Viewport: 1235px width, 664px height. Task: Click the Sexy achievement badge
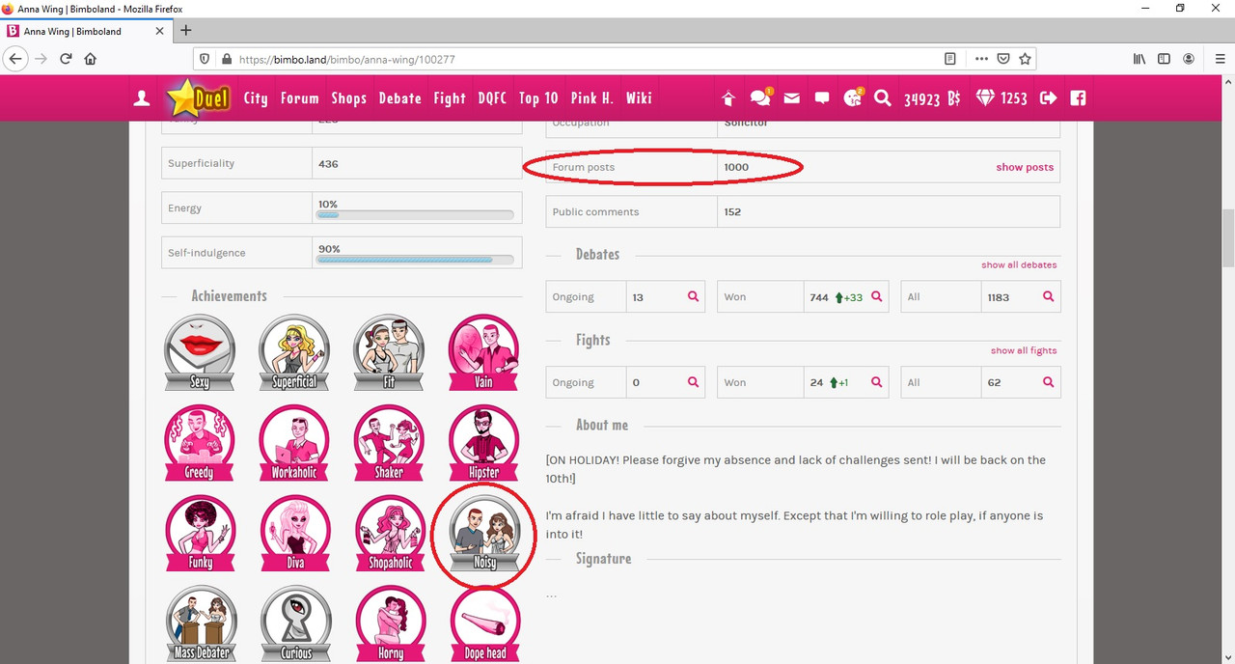coord(200,352)
